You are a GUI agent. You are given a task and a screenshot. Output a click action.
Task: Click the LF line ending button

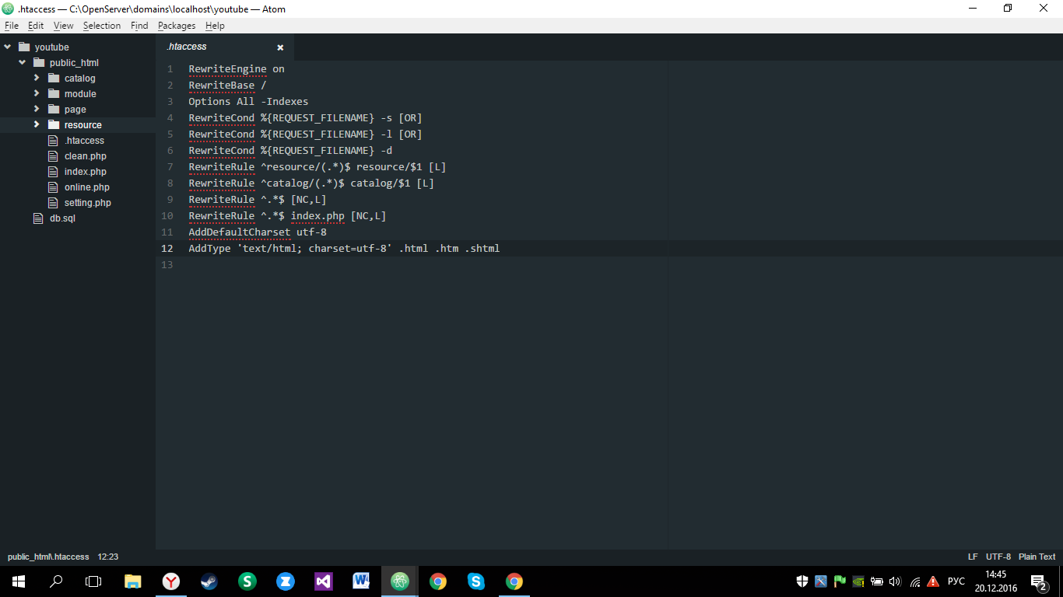[x=973, y=557]
